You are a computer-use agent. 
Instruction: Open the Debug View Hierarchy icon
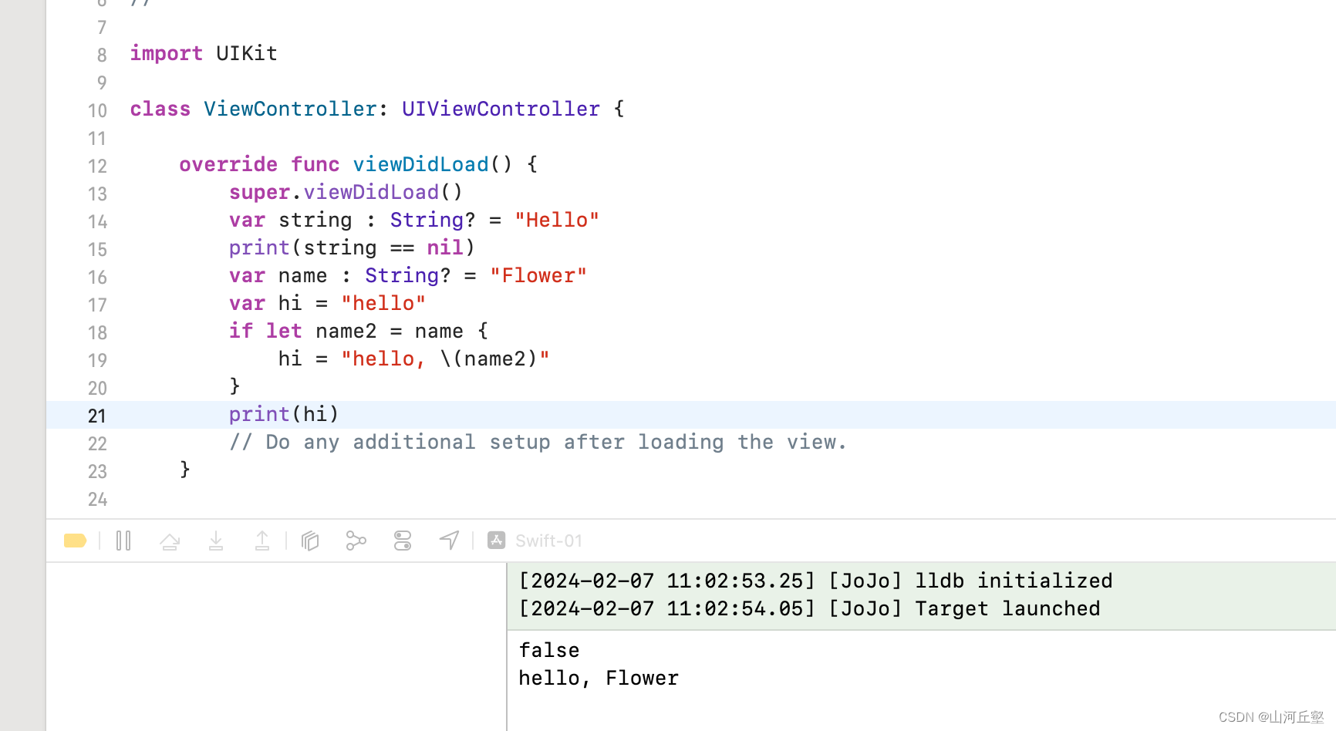point(310,541)
